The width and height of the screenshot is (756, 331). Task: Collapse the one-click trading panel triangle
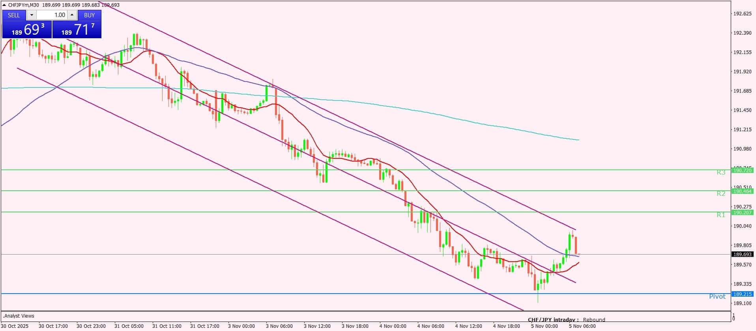coord(4,5)
